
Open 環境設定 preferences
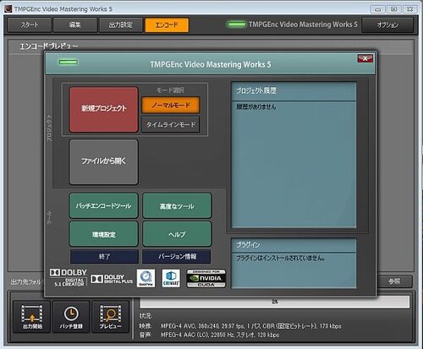(104, 234)
